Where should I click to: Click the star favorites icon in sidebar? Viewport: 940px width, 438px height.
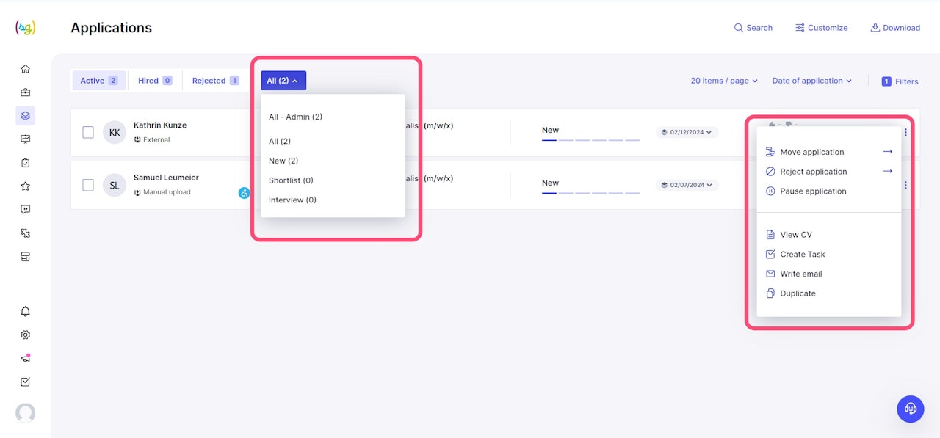[x=25, y=186]
